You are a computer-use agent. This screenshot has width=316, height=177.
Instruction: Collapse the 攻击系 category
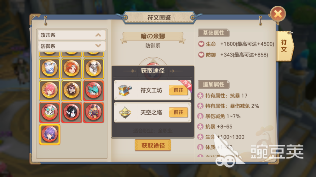click(x=72, y=35)
